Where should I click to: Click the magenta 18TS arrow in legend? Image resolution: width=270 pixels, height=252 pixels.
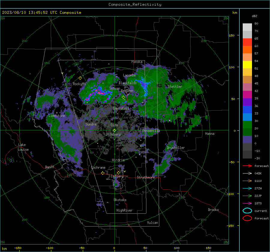pos(247,203)
